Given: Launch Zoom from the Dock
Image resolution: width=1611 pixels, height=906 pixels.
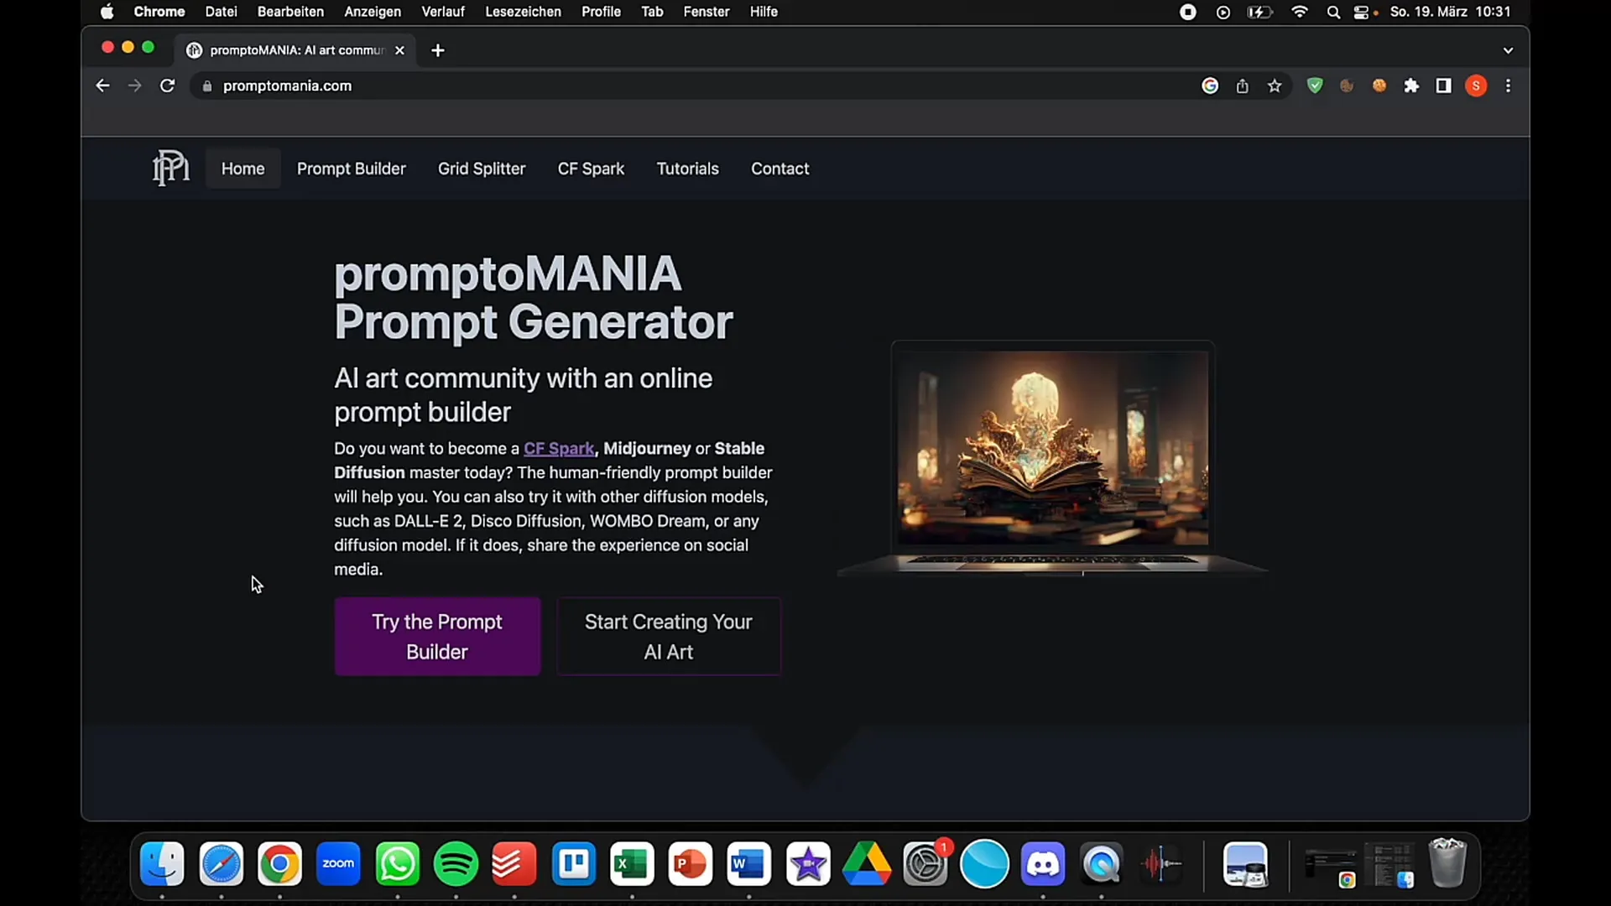Looking at the screenshot, I should tap(339, 863).
